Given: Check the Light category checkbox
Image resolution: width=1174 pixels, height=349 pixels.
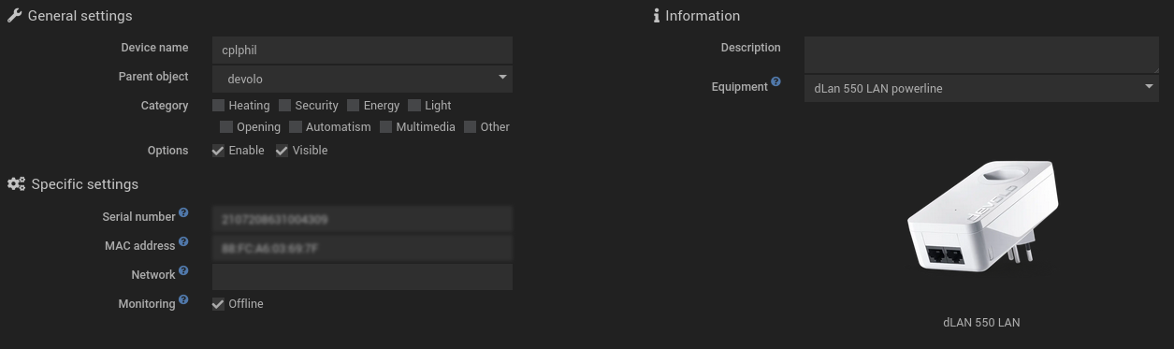Looking at the screenshot, I should 413,106.
